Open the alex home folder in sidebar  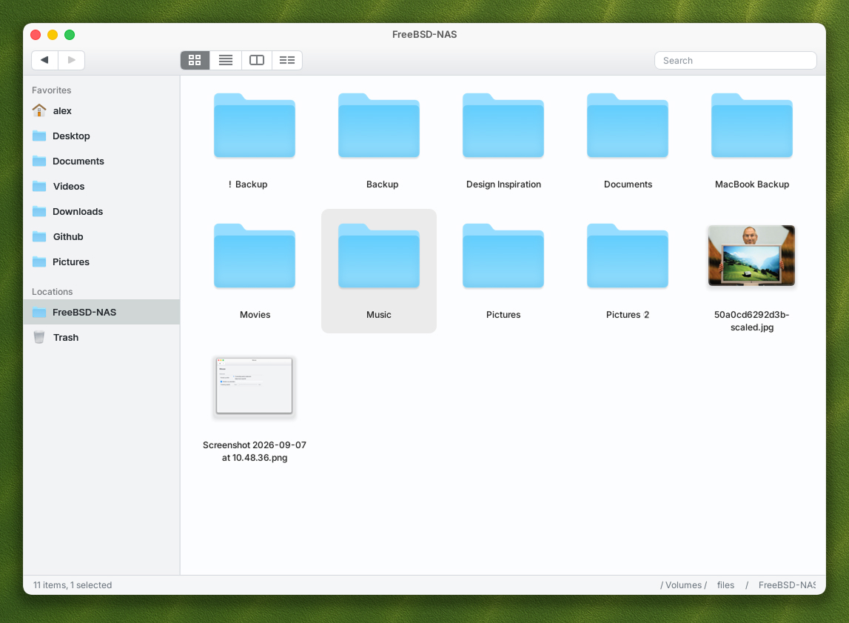pyautogui.click(x=101, y=110)
